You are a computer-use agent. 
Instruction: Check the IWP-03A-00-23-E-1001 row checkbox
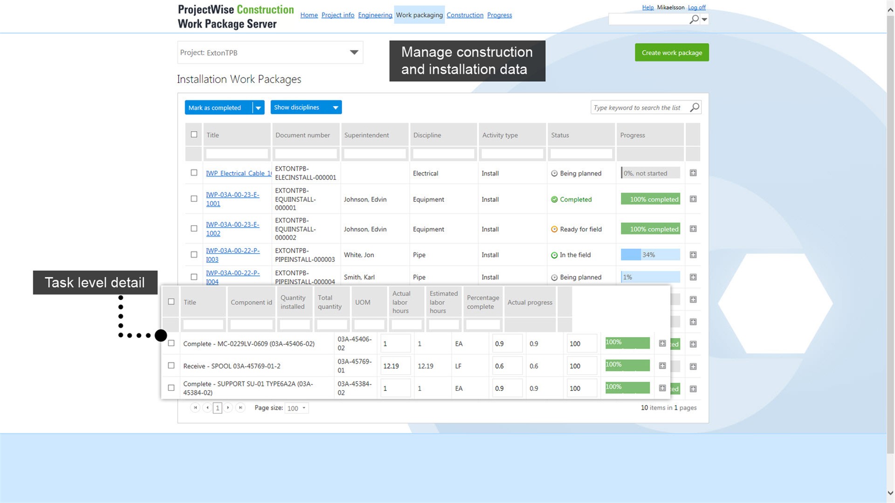194,199
